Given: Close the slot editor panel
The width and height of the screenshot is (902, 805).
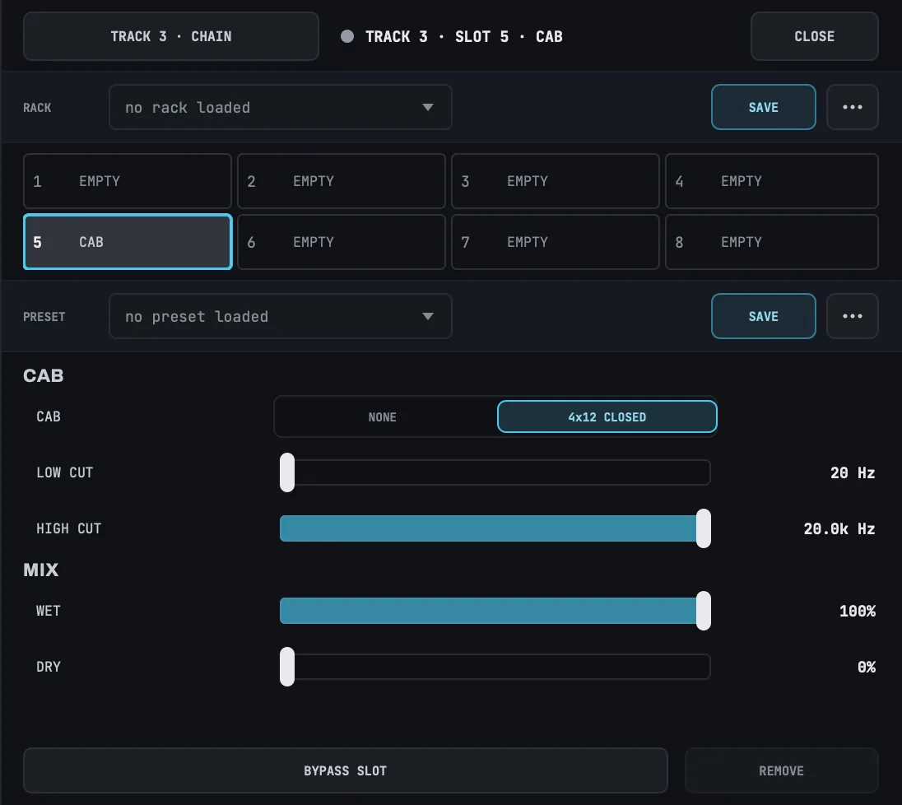Looking at the screenshot, I should pyautogui.click(x=814, y=36).
